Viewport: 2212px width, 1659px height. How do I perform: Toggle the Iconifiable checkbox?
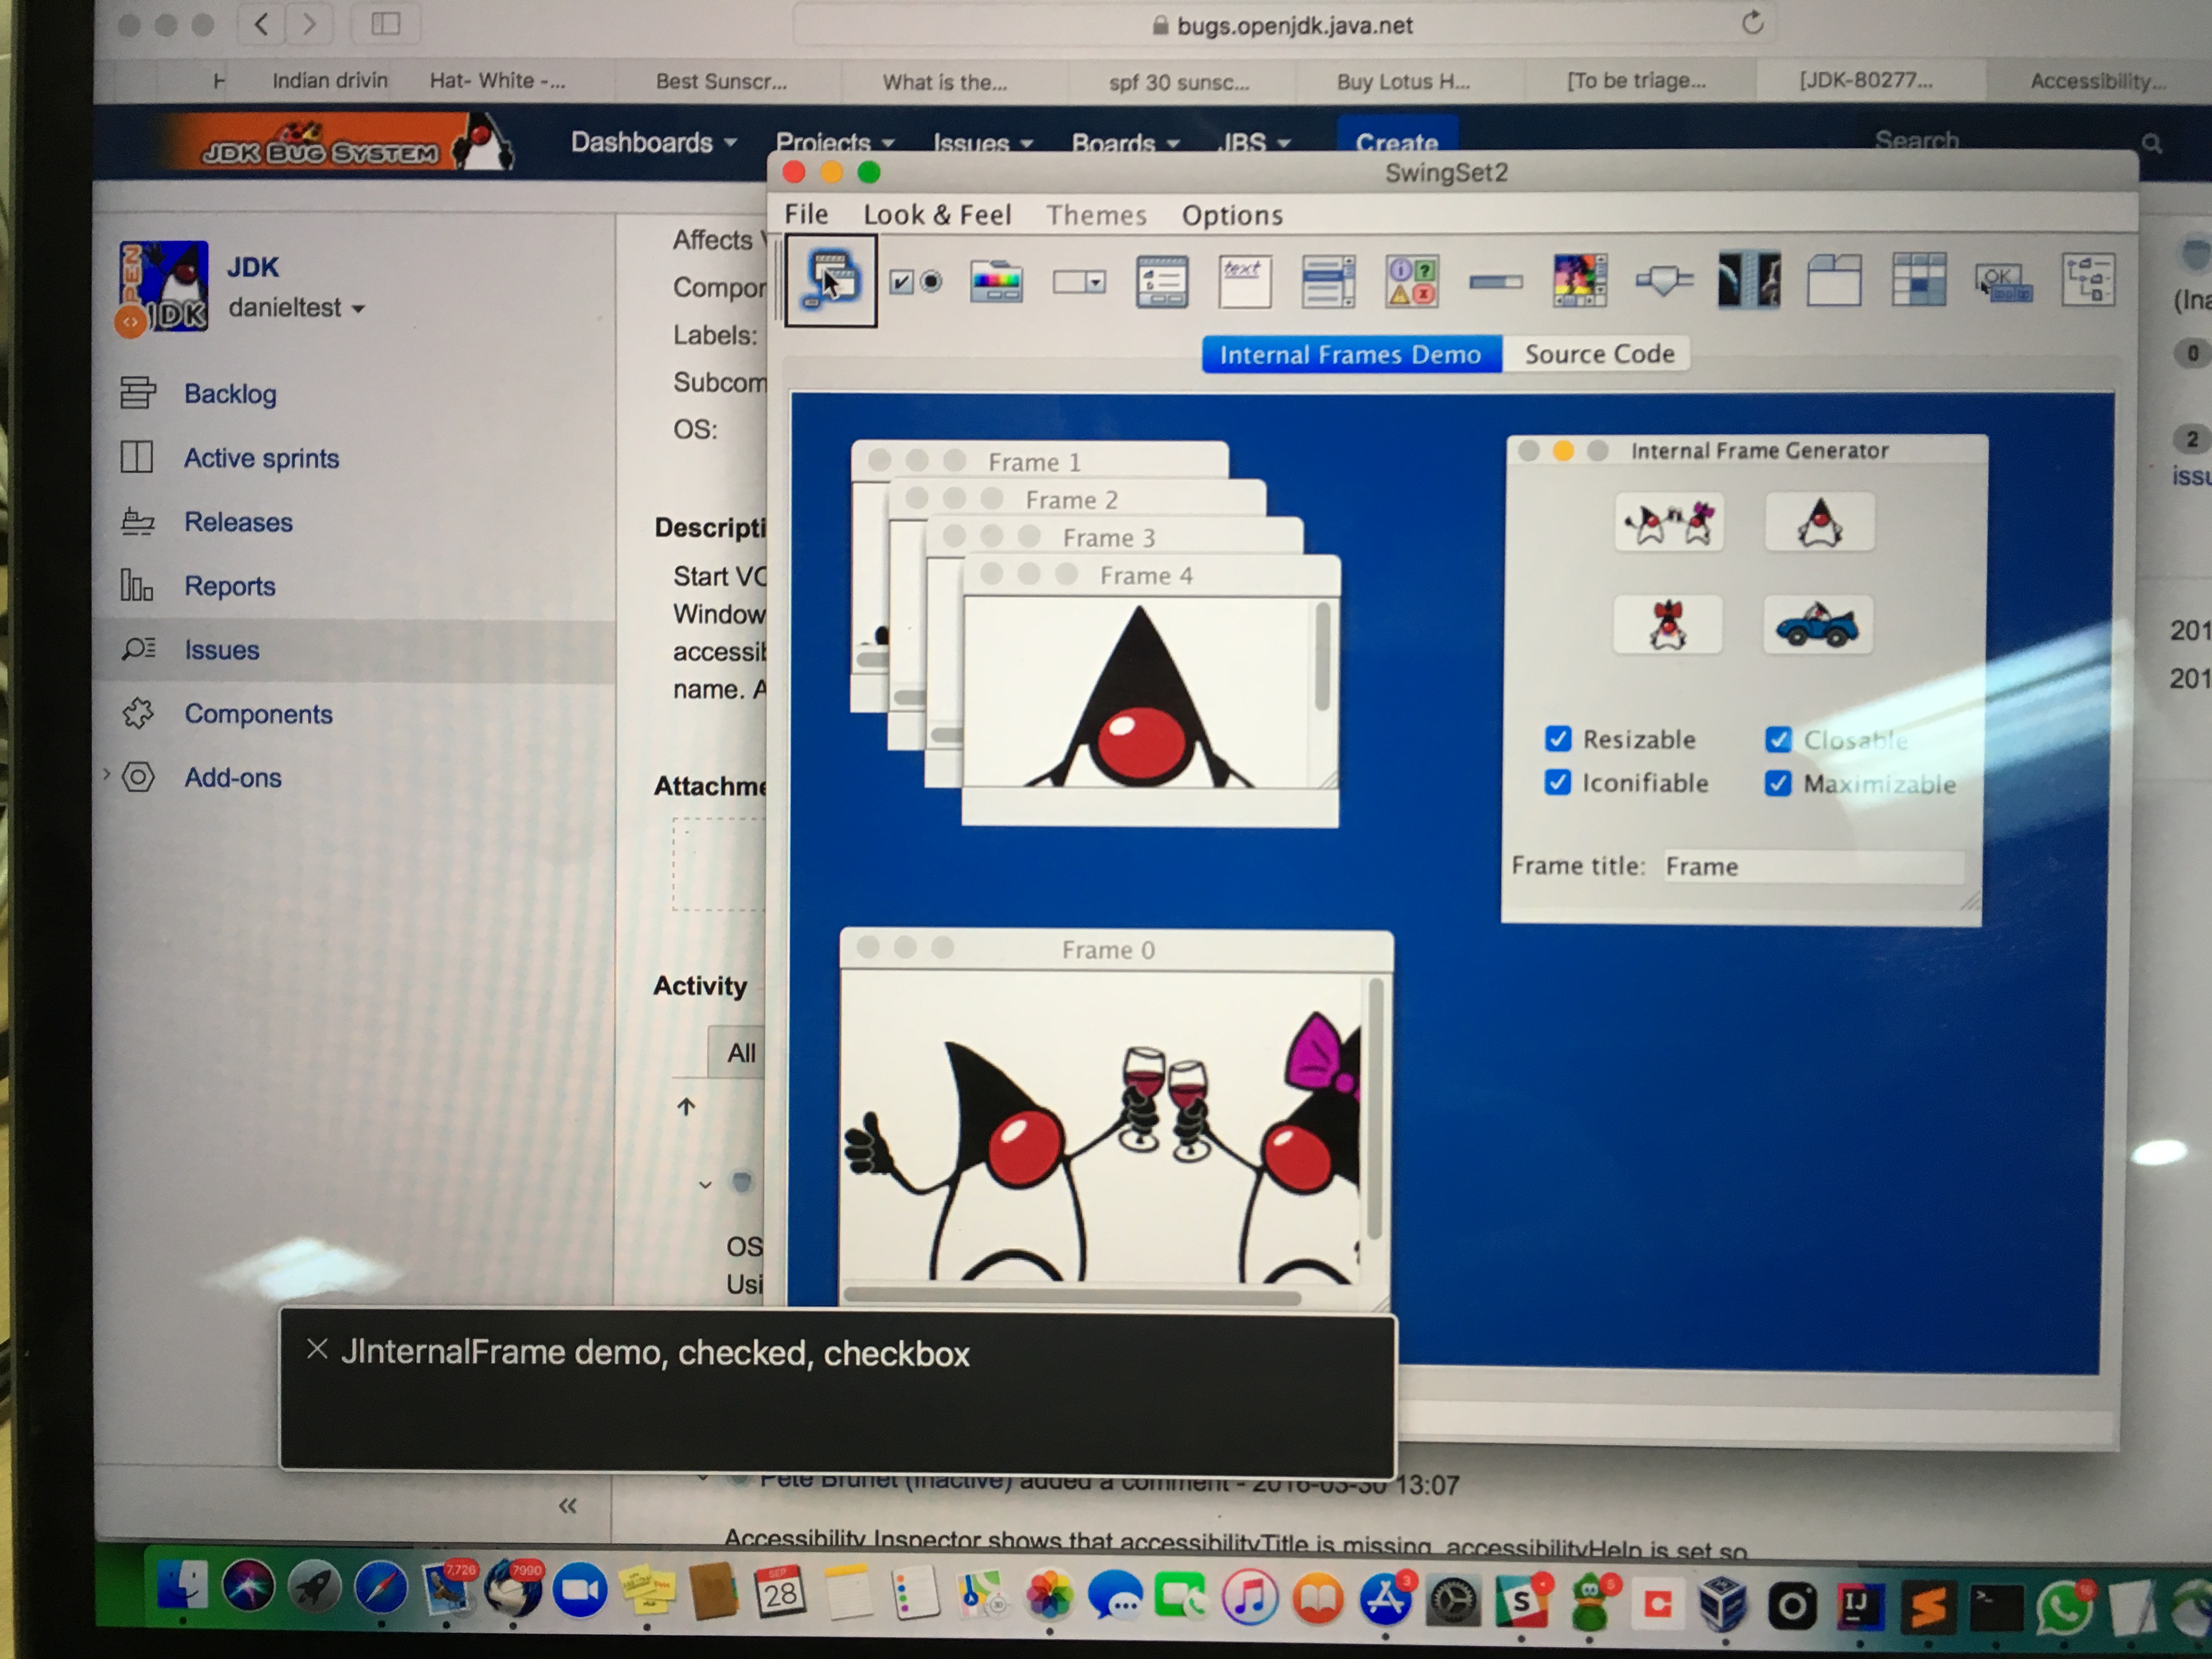1558,783
